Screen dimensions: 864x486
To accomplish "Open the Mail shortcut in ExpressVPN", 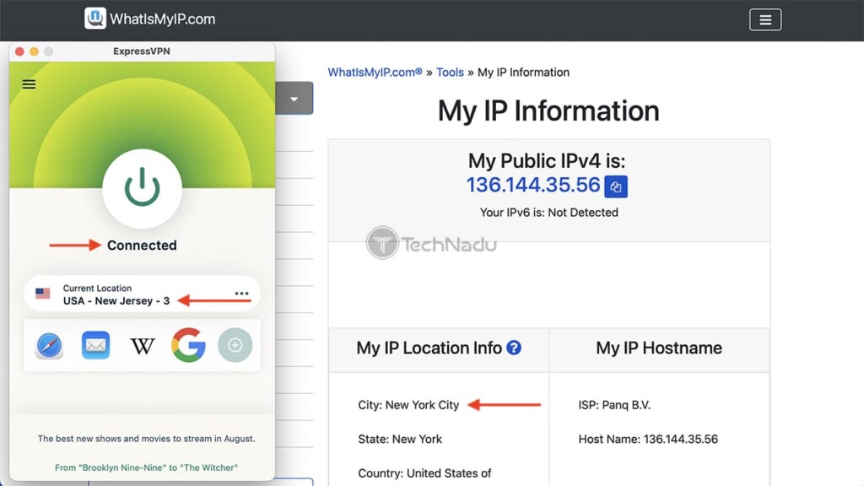I will (95, 345).
